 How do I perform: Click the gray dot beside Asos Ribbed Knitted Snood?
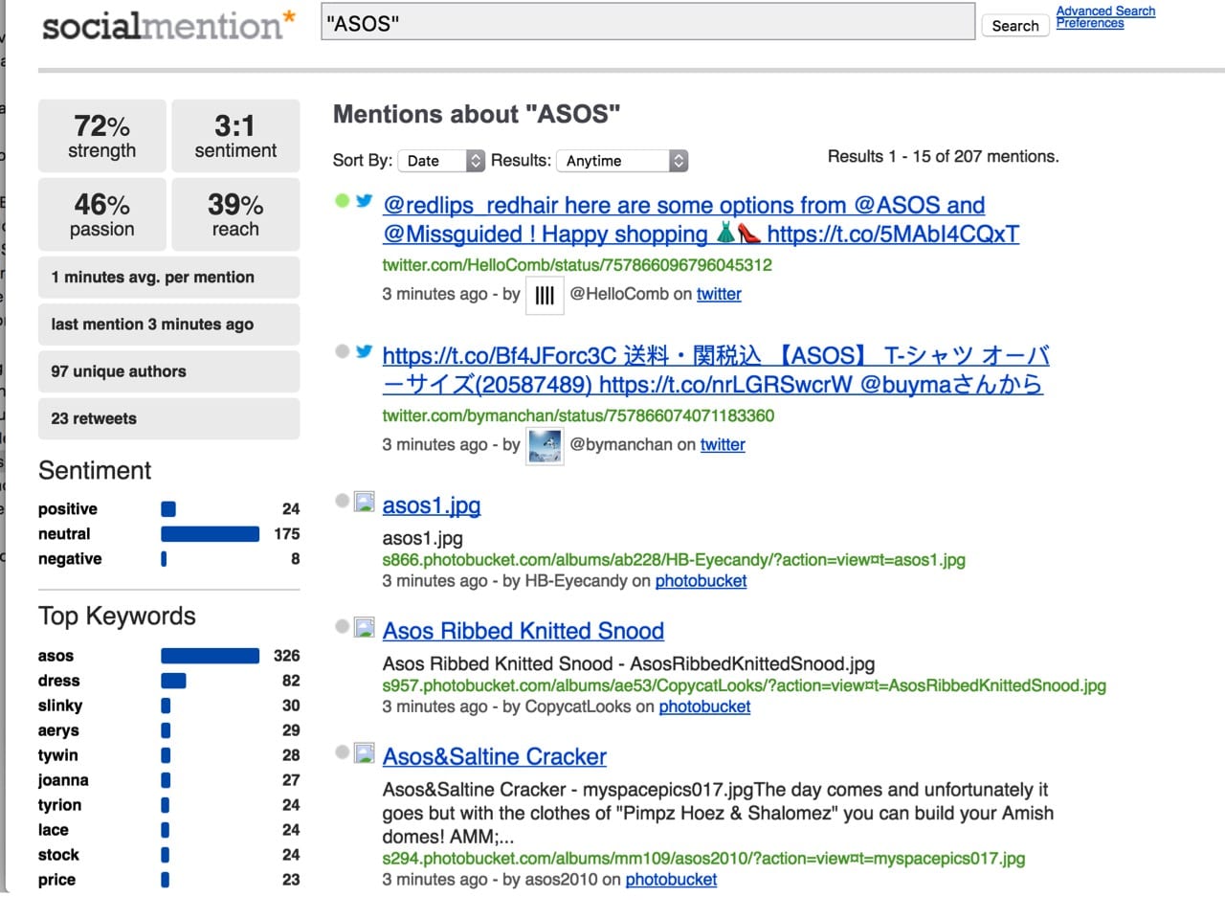pos(342,626)
